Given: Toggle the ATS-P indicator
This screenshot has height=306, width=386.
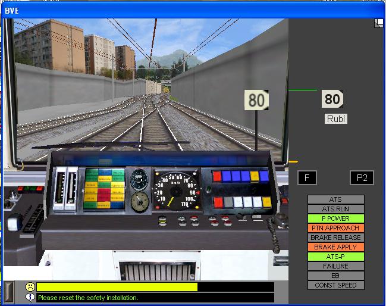Looking at the screenshot, I should pyautogui.click(x=335, y=257).
